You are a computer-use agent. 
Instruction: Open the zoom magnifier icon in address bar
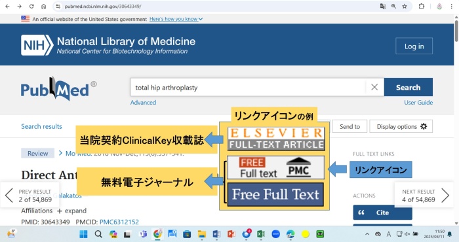393,6
